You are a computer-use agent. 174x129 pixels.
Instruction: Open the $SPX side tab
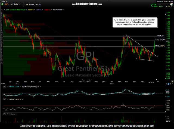coord(2,40)
